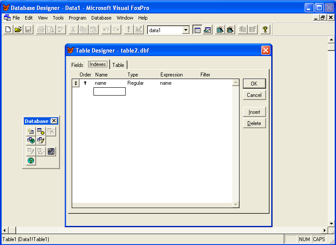Click main window horizontal scrollbar right arrow

point(324,230)
